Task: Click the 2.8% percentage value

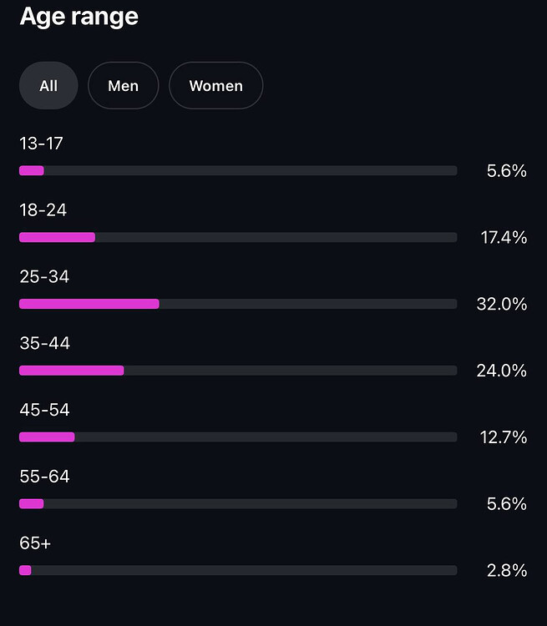Action: (x=507, y=571)
